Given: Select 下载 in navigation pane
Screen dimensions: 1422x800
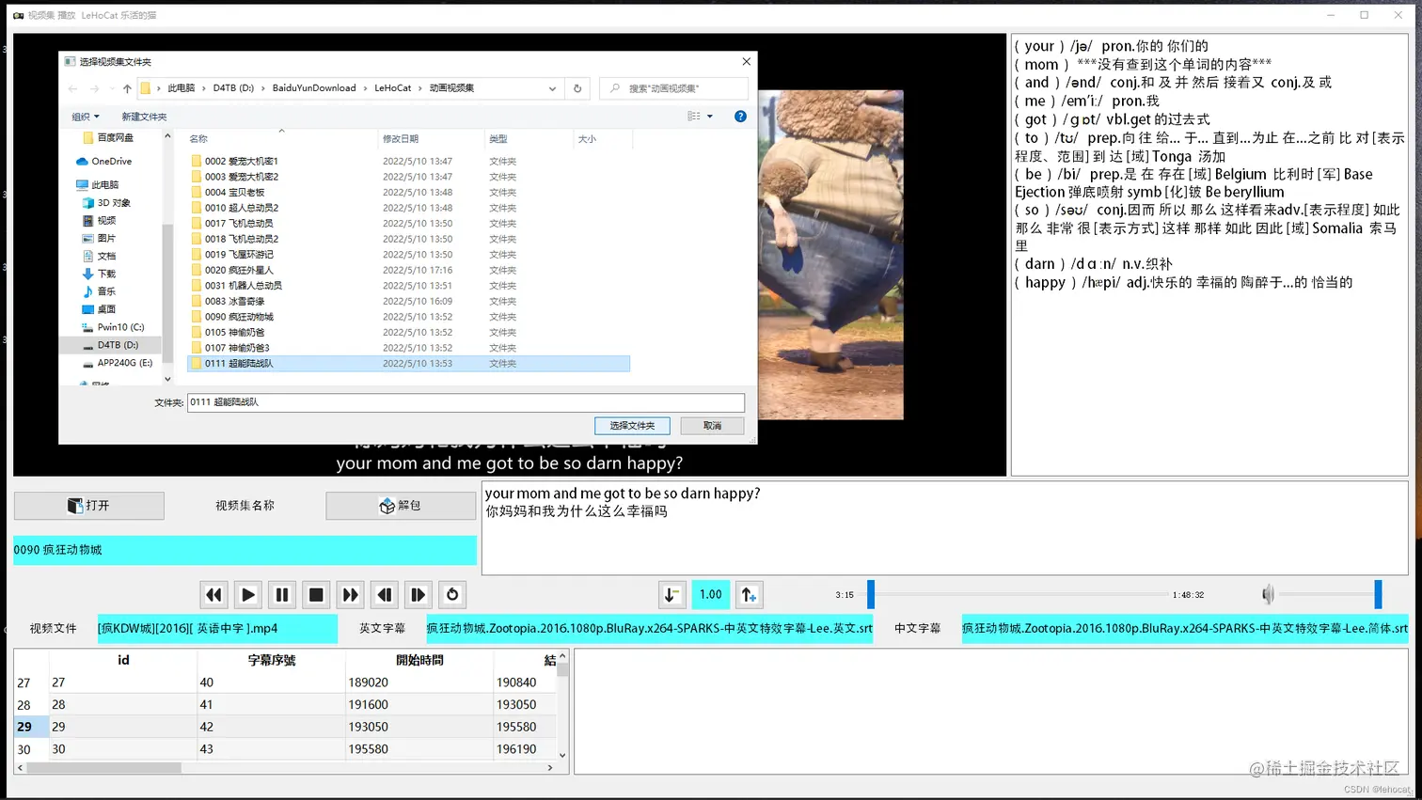Looking at the screenshot, I should click(99, 274).
